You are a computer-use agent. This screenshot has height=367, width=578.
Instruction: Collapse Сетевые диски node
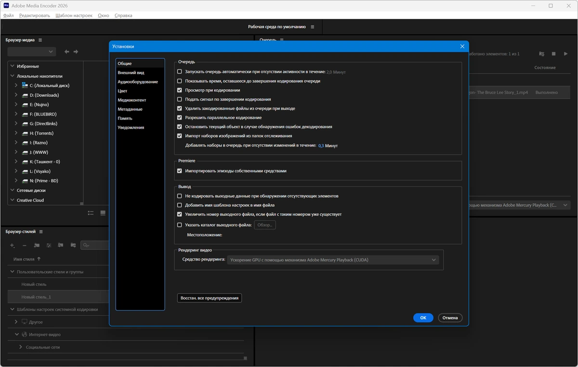tap(13, 190)
